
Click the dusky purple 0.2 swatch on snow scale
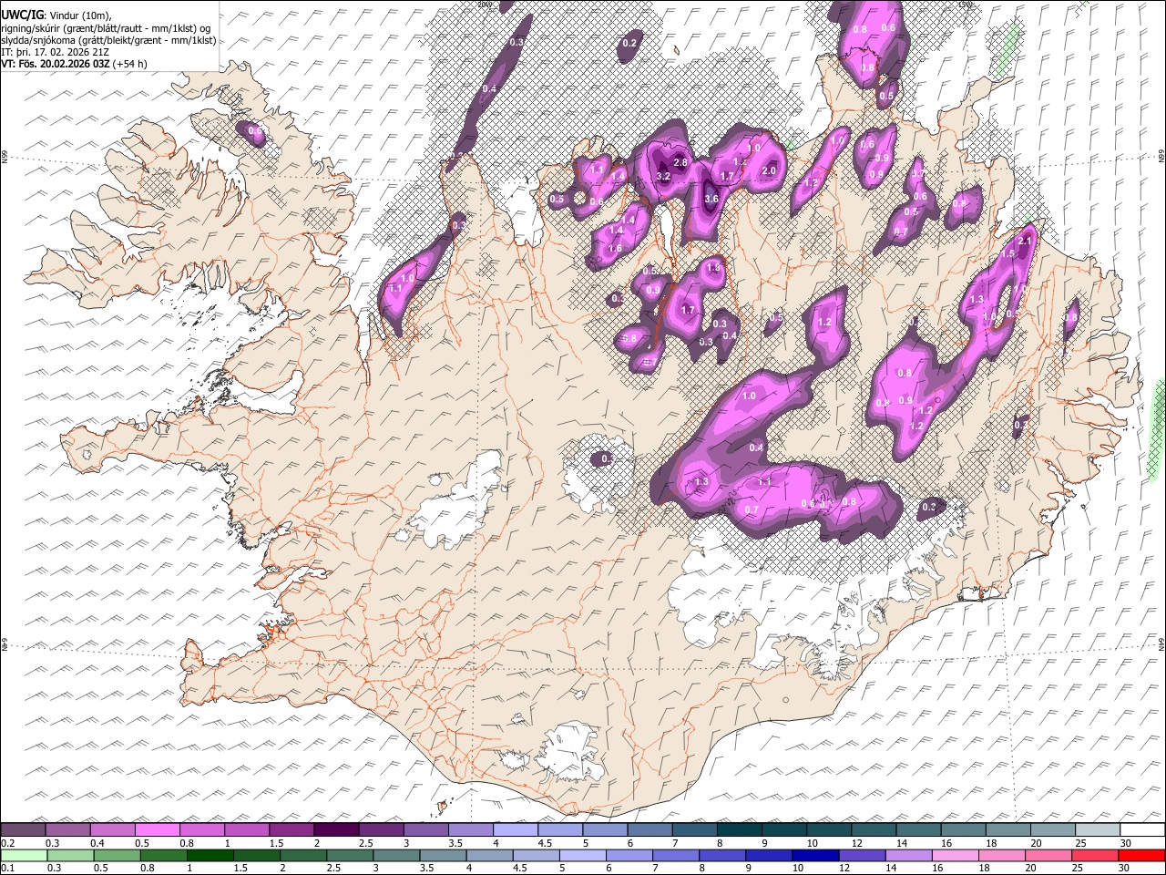click(x=23, y=830)
